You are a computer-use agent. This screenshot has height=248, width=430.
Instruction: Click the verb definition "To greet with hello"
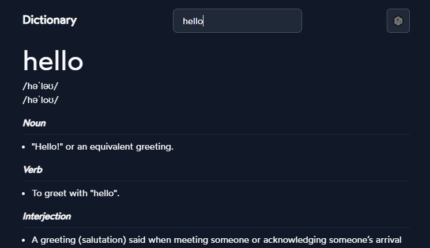[76, 193]
